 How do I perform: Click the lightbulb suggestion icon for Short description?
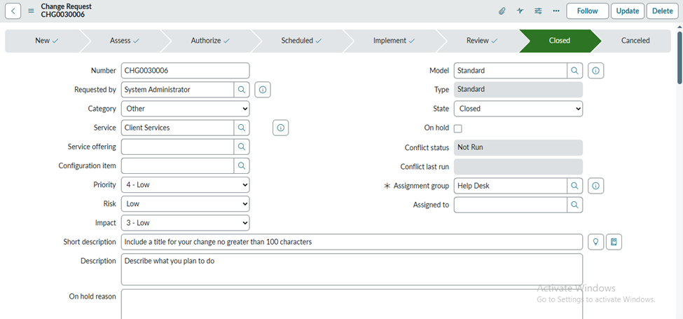[595, 242]
